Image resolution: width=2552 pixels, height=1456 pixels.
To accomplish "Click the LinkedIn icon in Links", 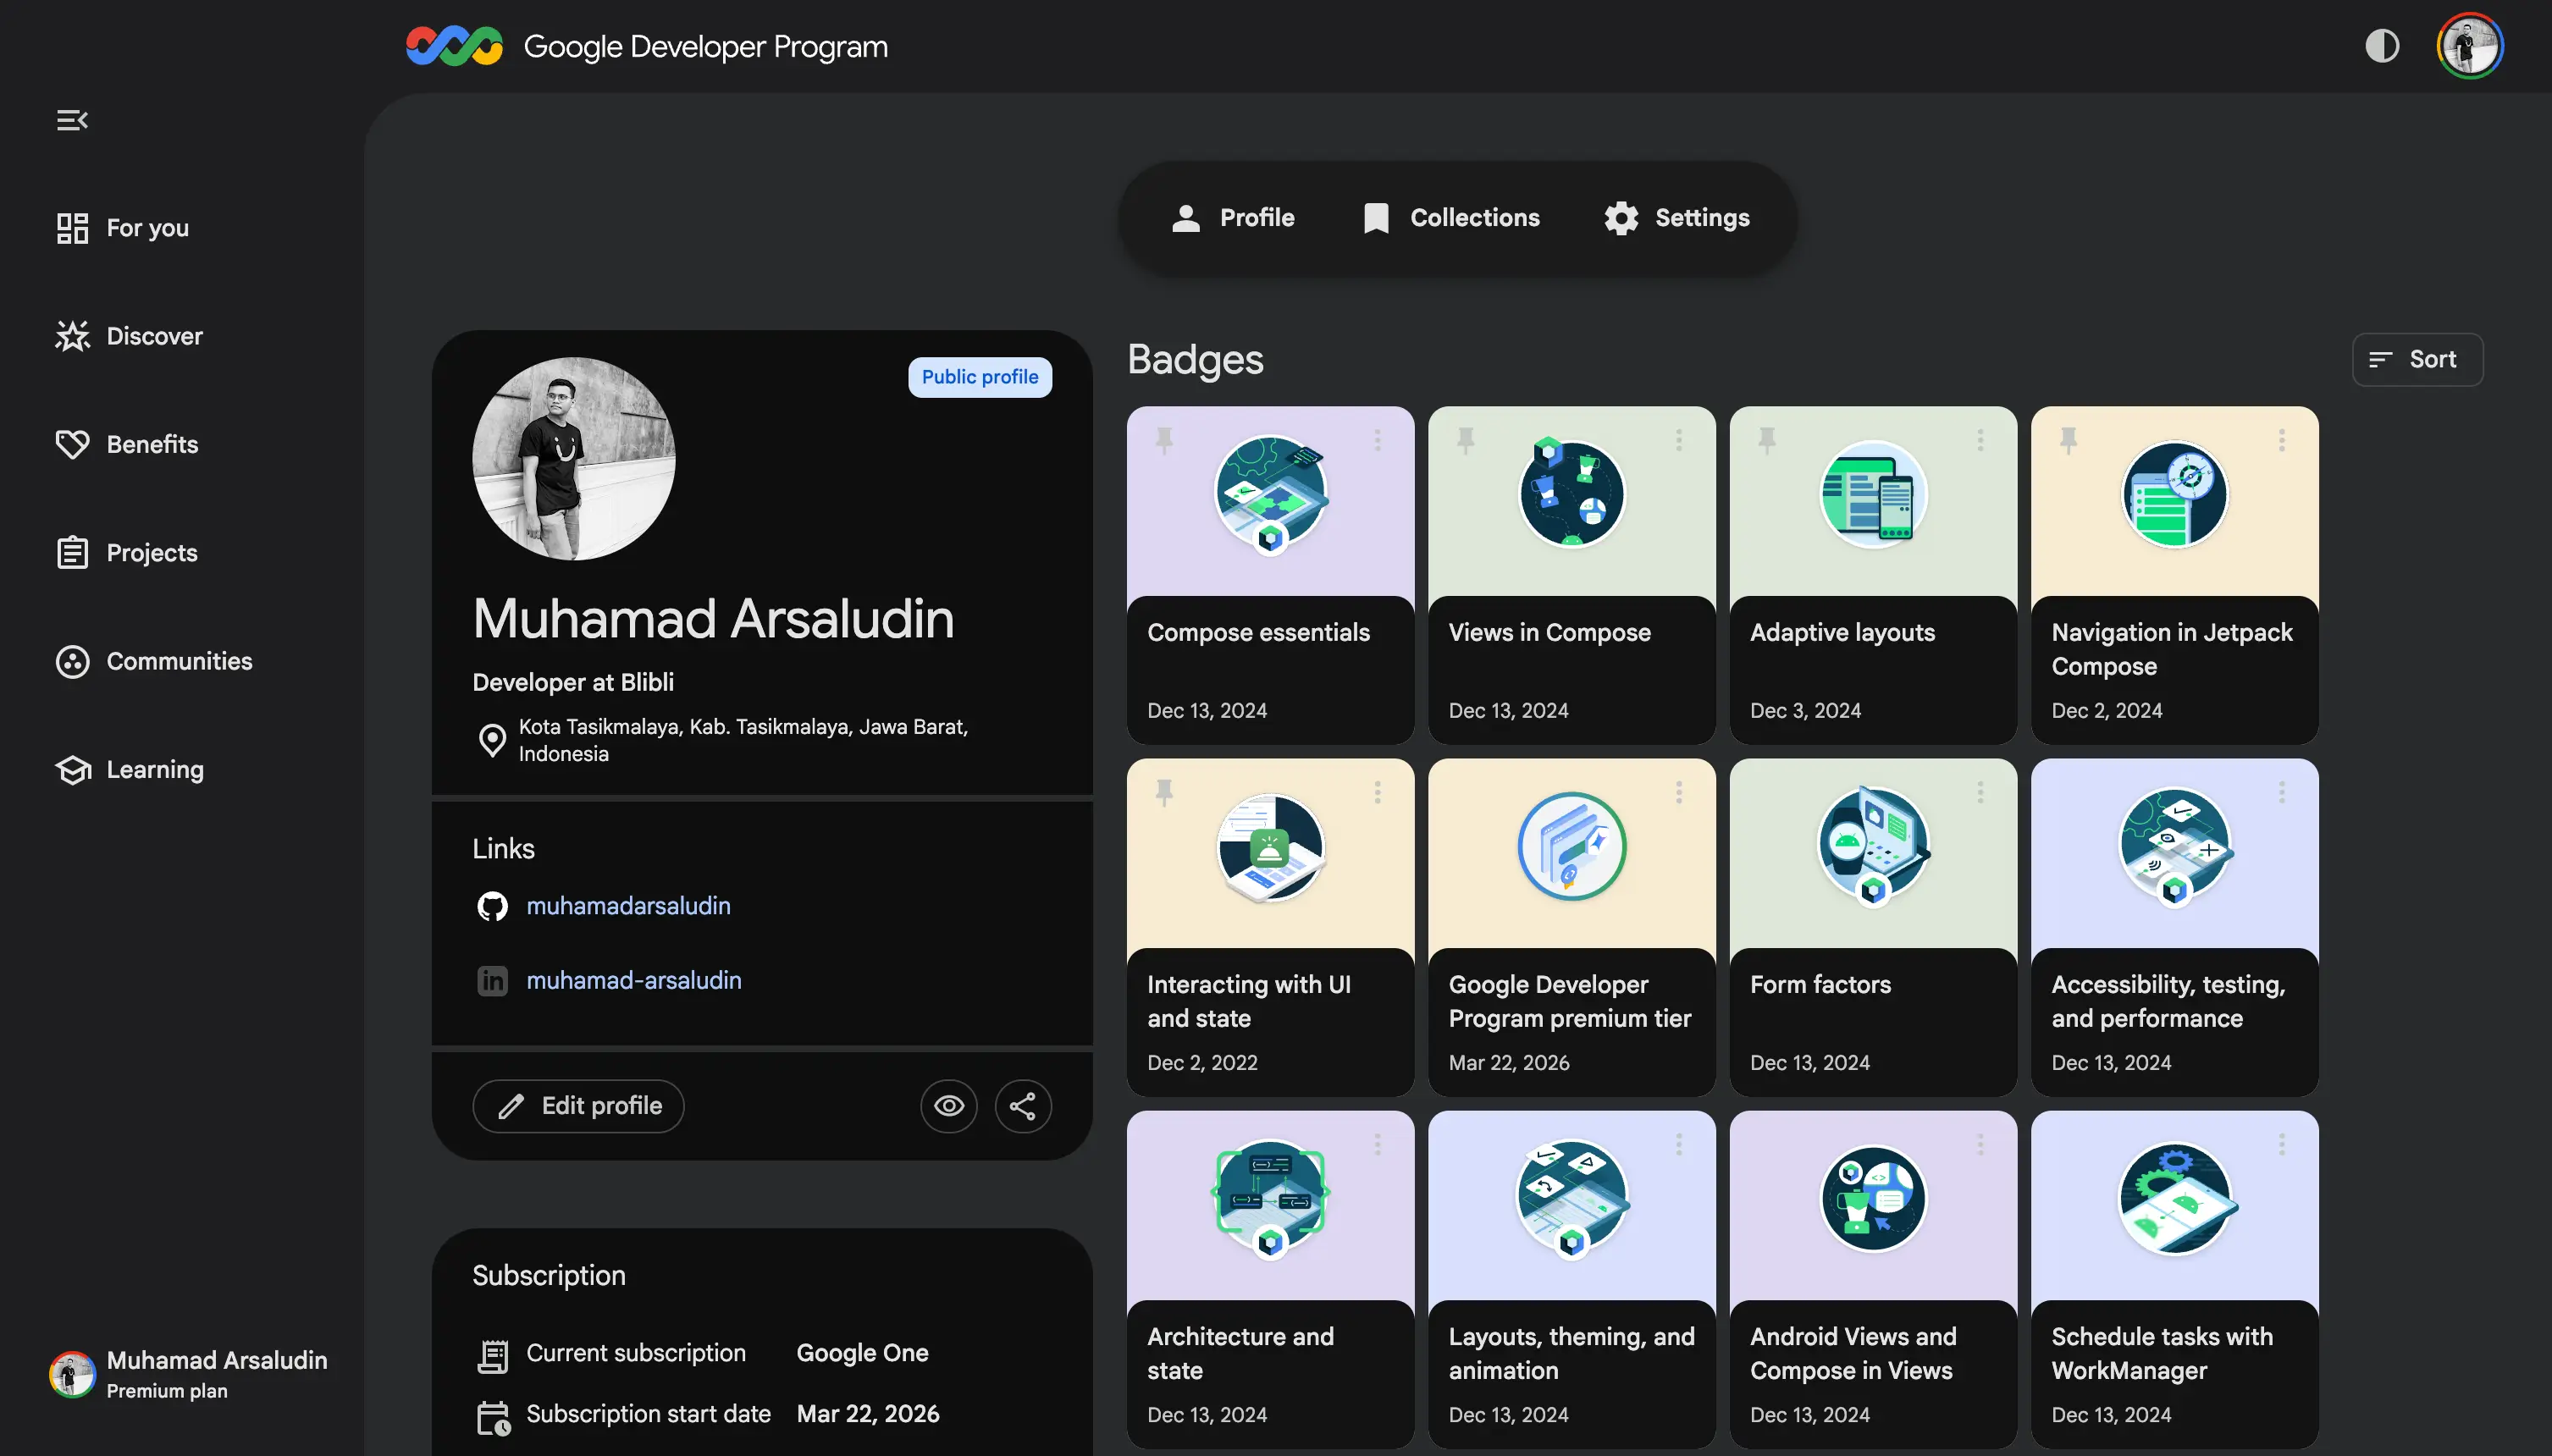I will tap(492, 981).
